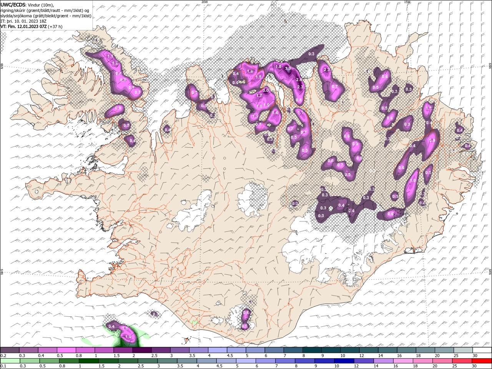Click the '2.3' snowfall value on the map
The image size is (492, 369).
(301, 87)
